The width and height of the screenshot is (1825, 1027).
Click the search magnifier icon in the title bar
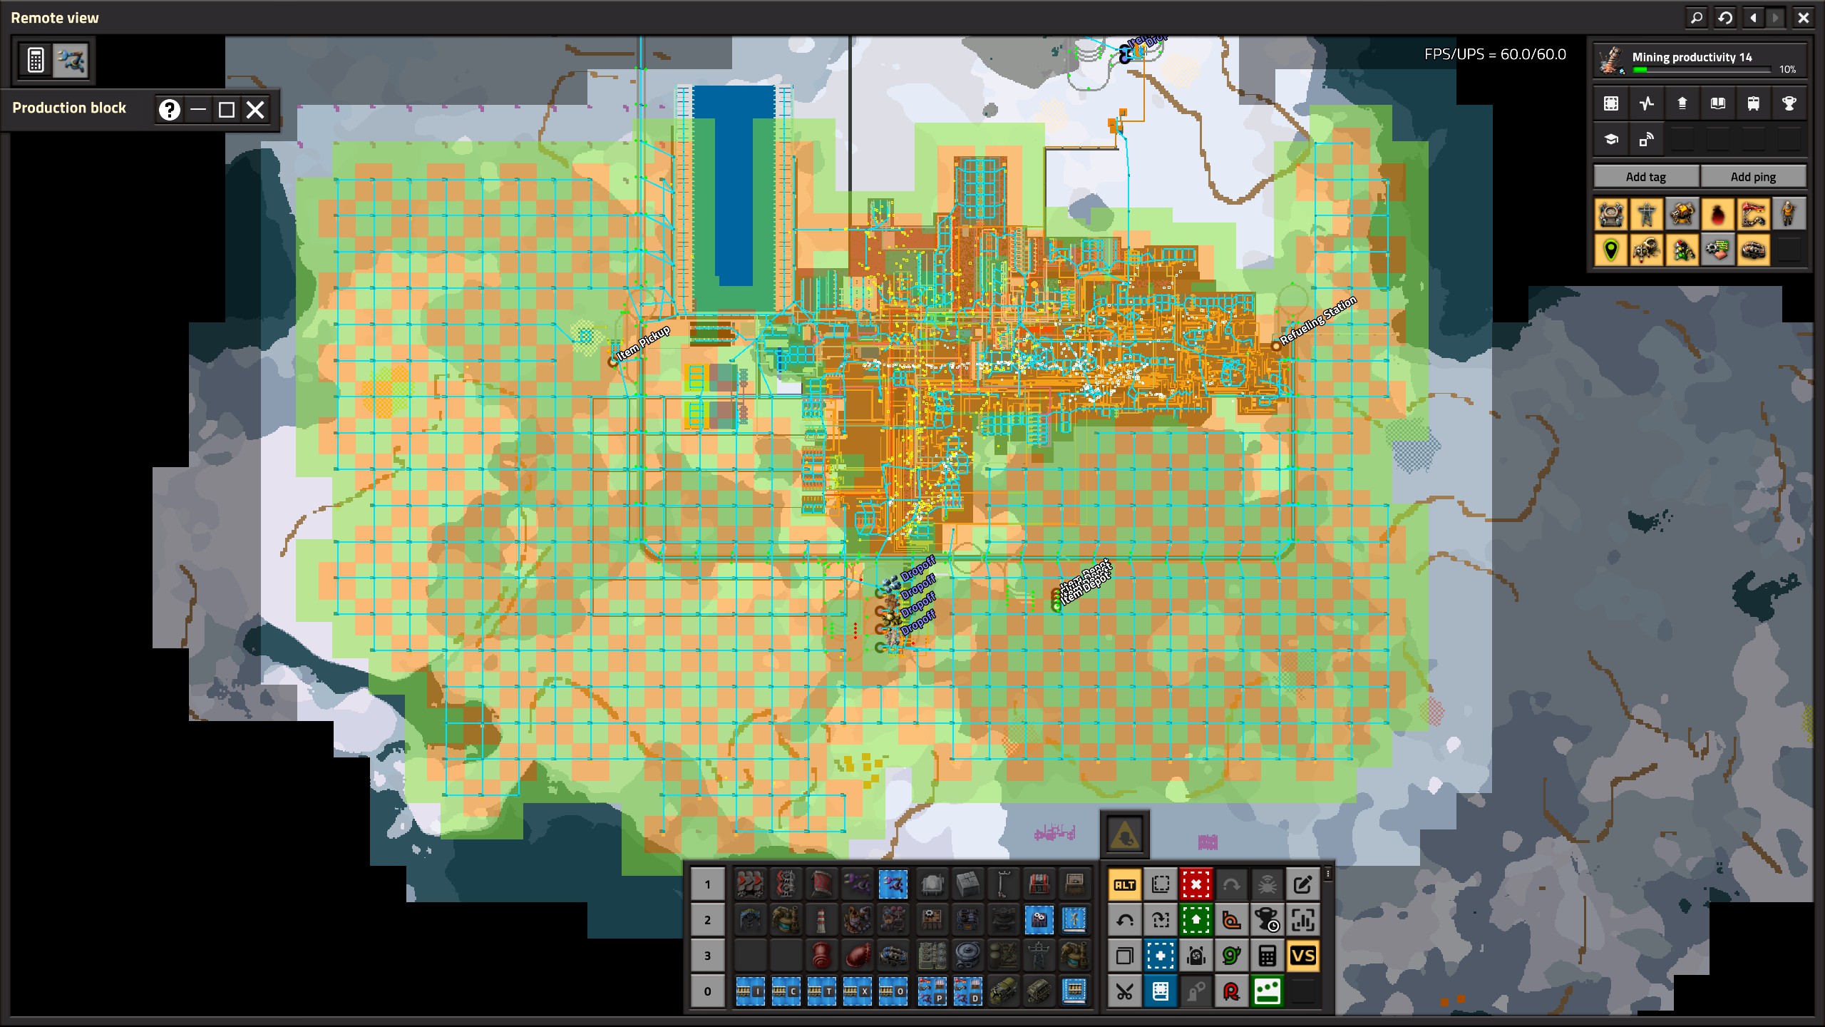(x=1697, y=18)
